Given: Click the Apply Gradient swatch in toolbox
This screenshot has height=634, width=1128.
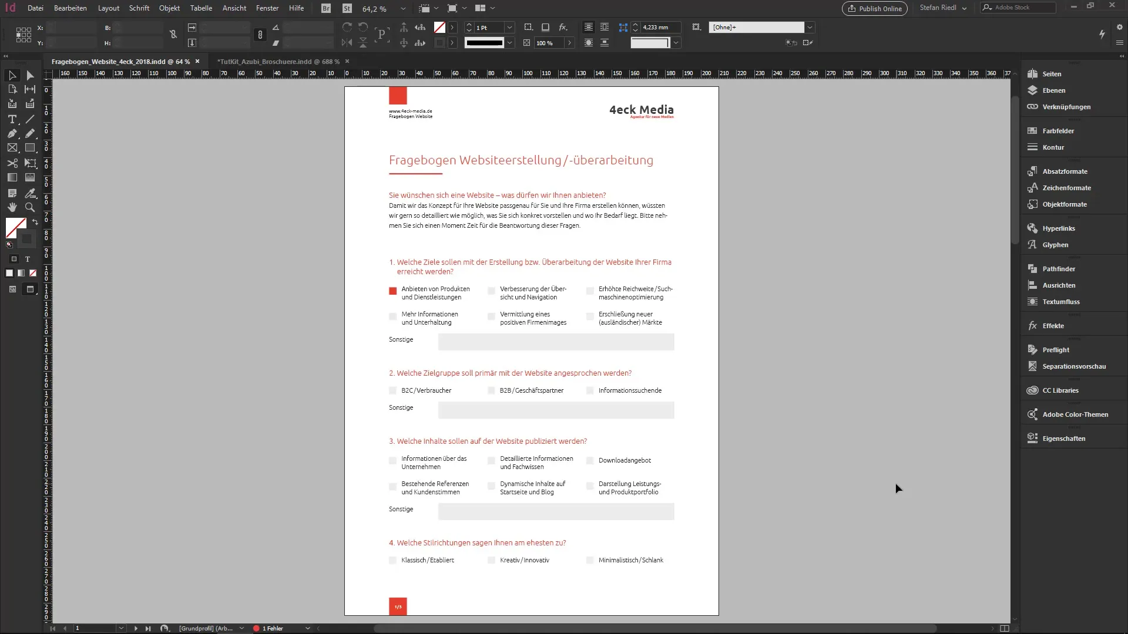Looking at the screenshot, I should [21, 273].
